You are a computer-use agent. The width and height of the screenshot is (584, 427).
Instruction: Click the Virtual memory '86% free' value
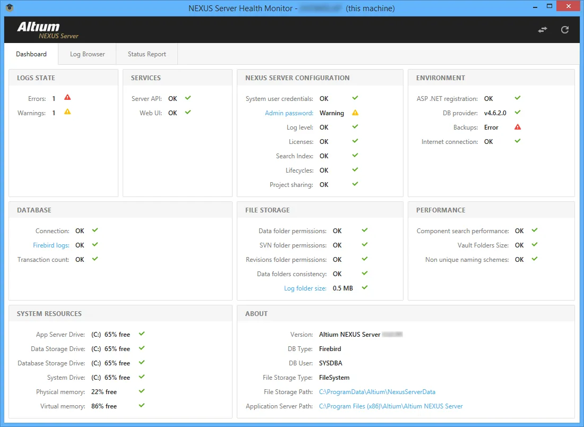point(104,406)
